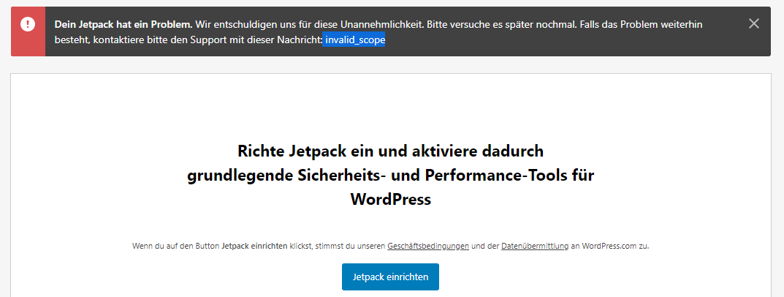The image size is (784, 297).
Task: Click the heading 'Richte Jetpack ein und aktiviere dadurch'
Action: point(390,150)
